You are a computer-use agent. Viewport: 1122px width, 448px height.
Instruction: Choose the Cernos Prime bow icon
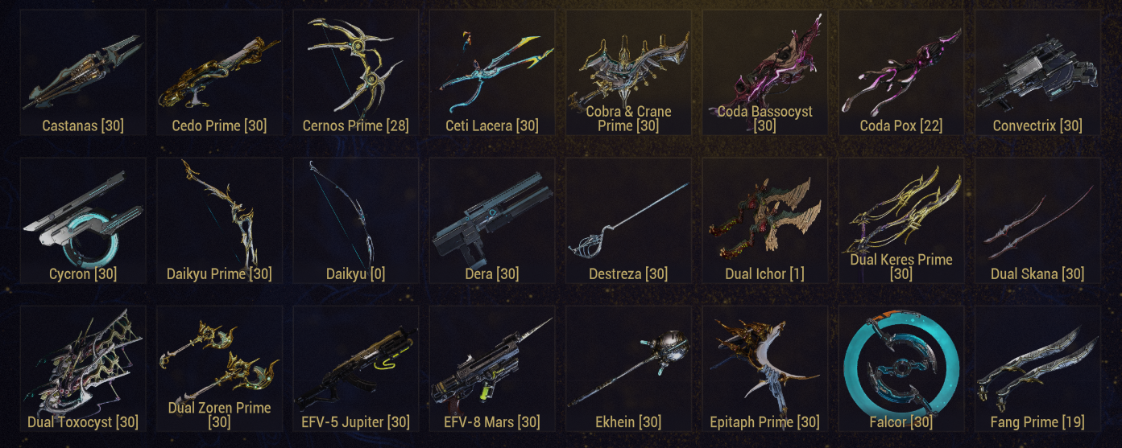(356, 72)
